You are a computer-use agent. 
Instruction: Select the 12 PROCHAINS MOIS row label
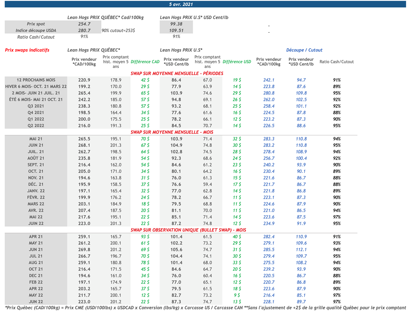click(x=36, y=80)
